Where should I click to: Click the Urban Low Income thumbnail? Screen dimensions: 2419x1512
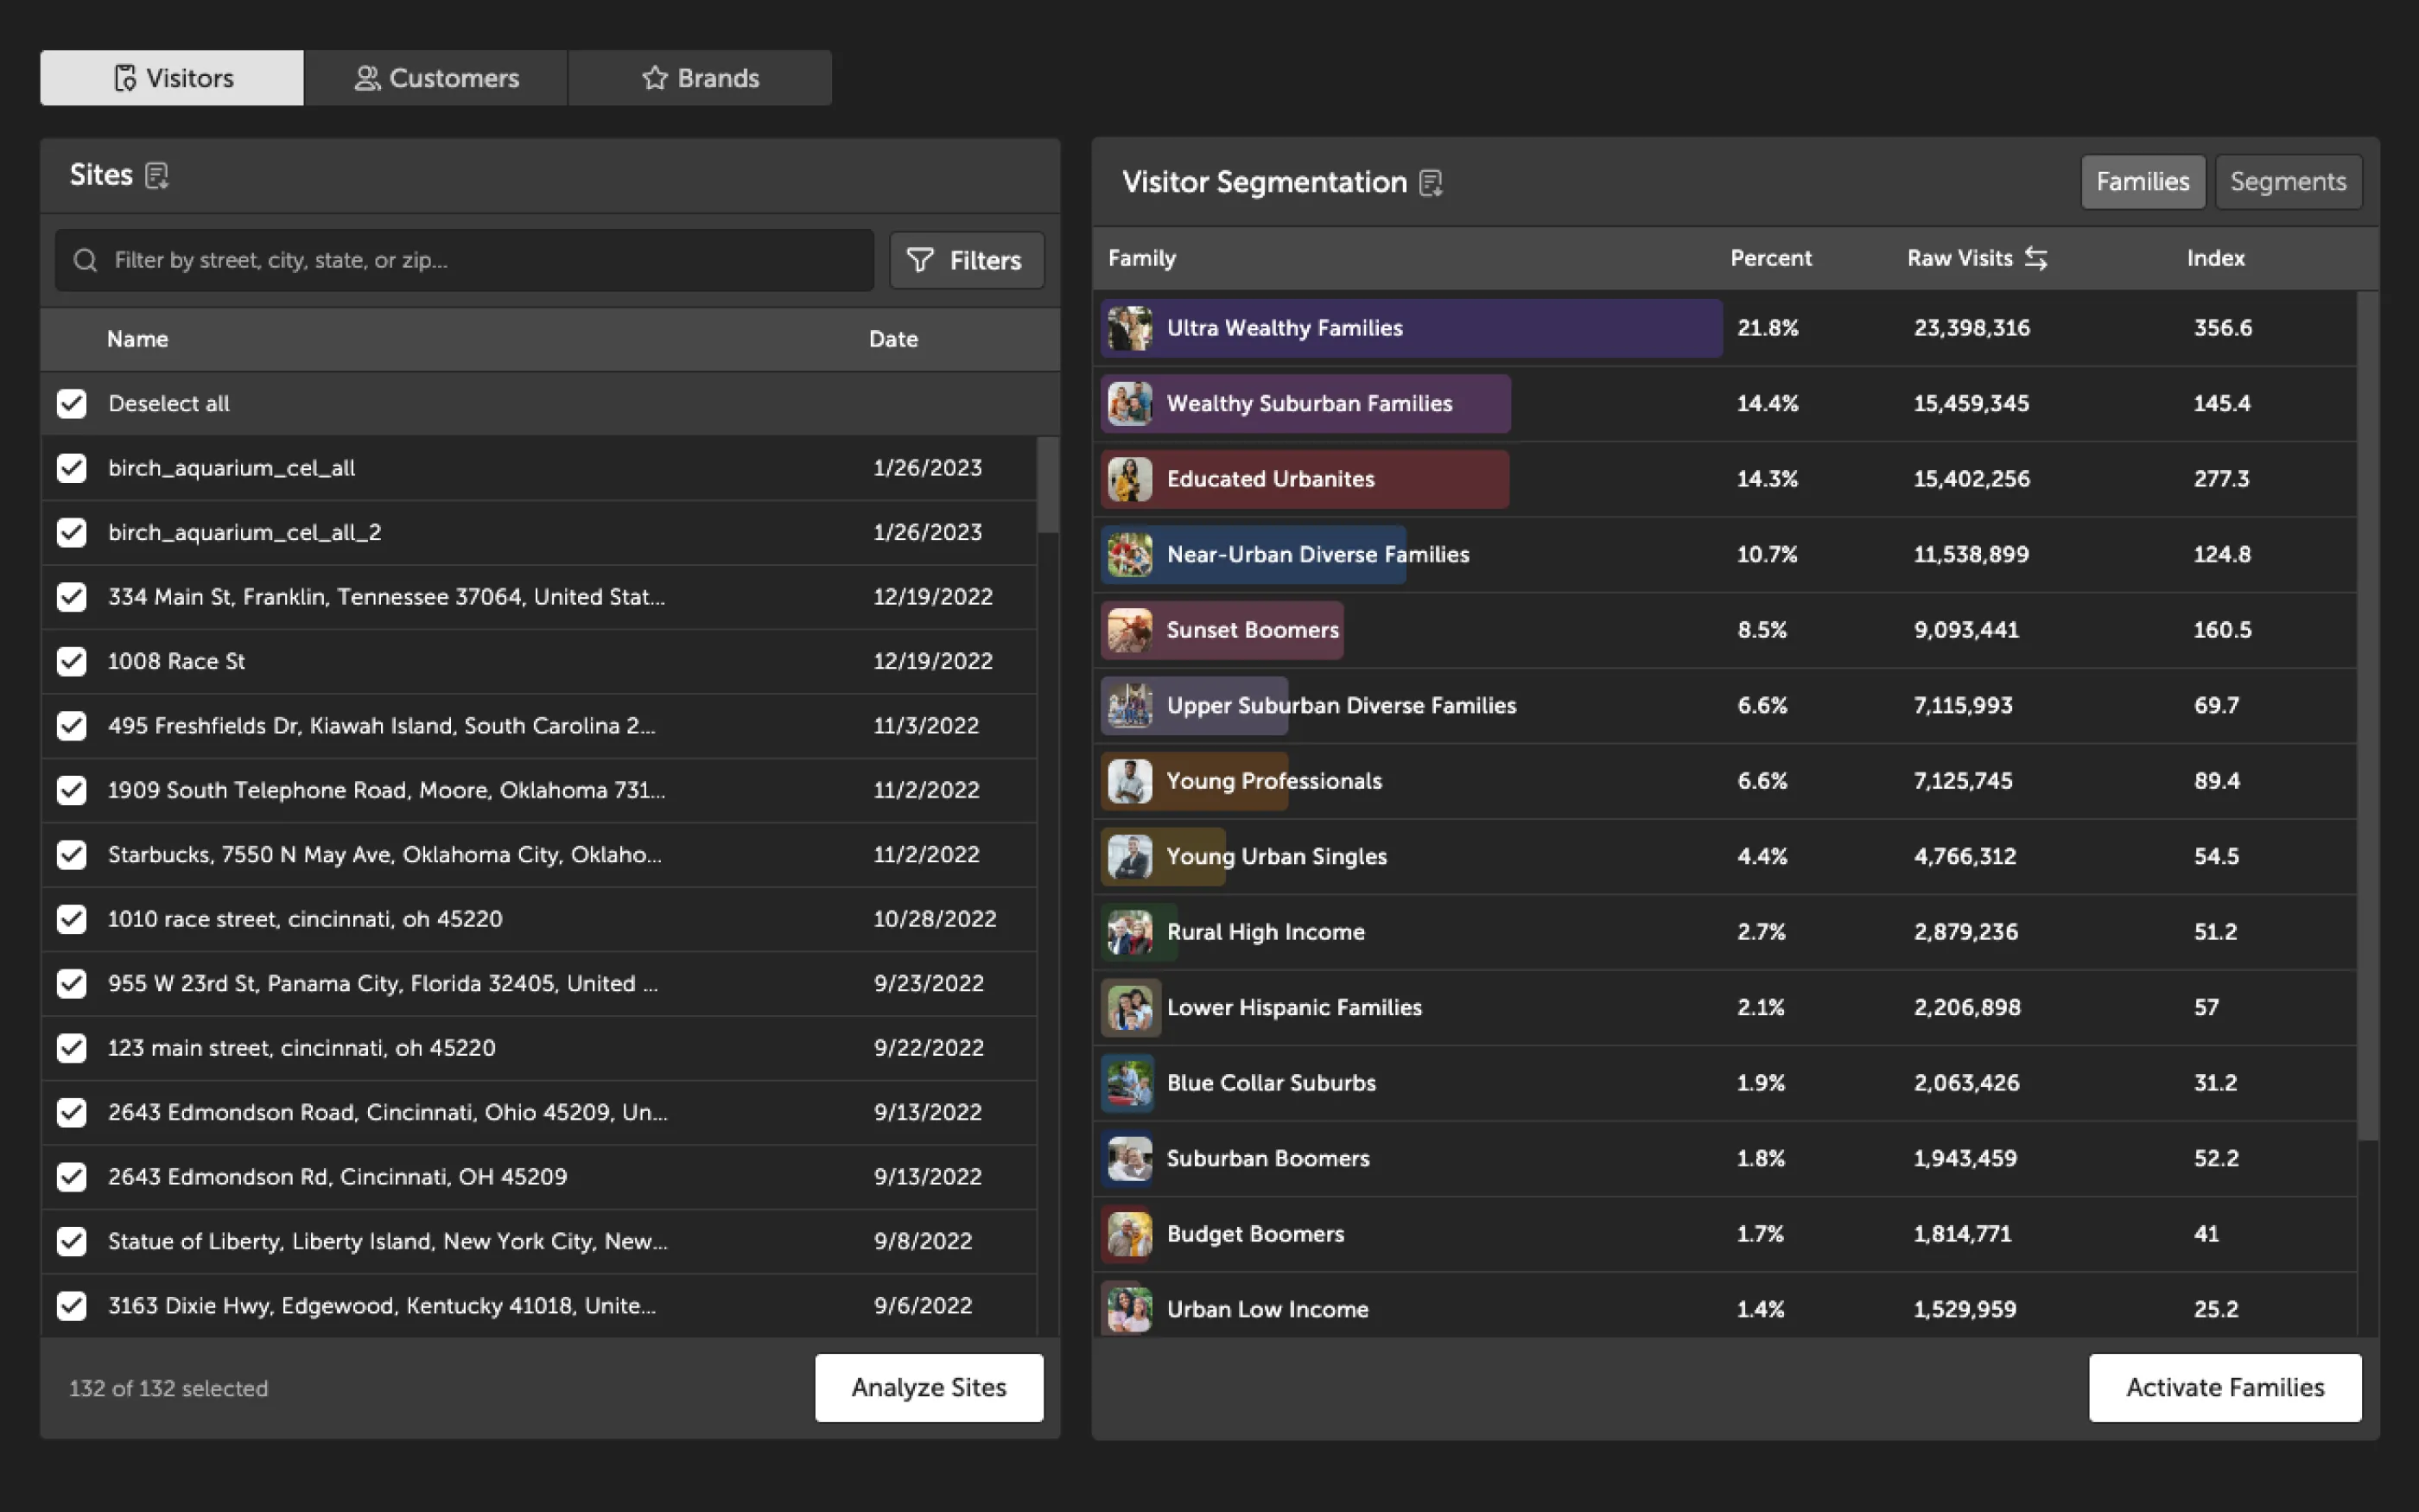(x=1129, y=1309)
